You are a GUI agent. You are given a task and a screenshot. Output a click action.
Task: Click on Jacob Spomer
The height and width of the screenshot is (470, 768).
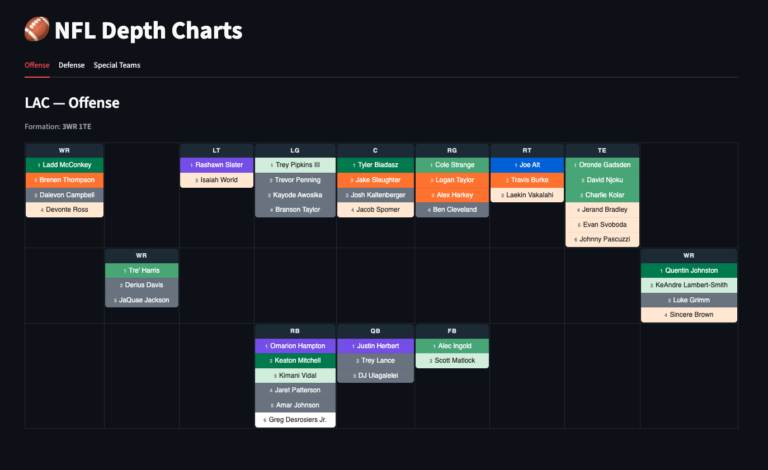[x=375, y=210]
